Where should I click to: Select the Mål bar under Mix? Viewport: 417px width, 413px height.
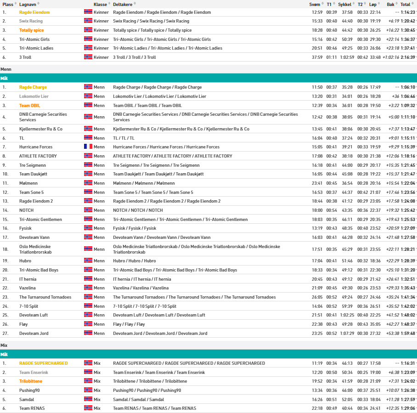(x=208, y=354)
